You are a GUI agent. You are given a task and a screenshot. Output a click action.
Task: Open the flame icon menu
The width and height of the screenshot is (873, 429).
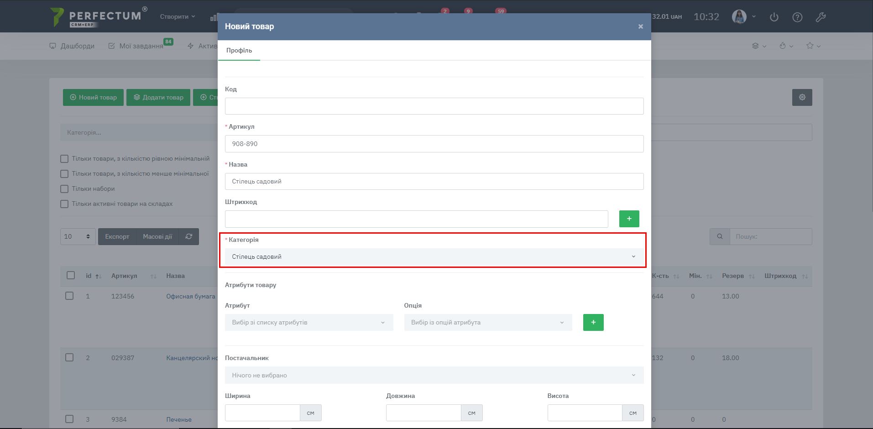[x=783, y=46]
